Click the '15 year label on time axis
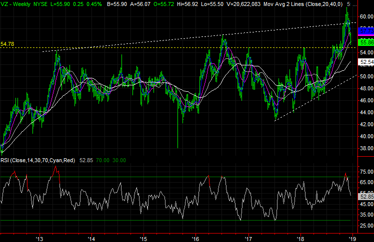Image resolution: width=374 pixels, height=242 pixels. [x=143, y=239]
